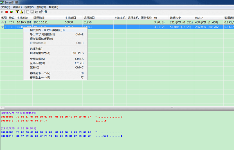Screen dimensions: 234x150
Task: Open the 选项(O) menu
Action: click(x=41, y=7)
